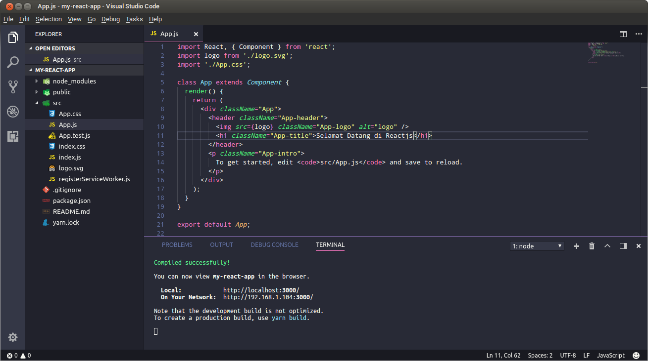Open the Search panel

coord(12,62)
